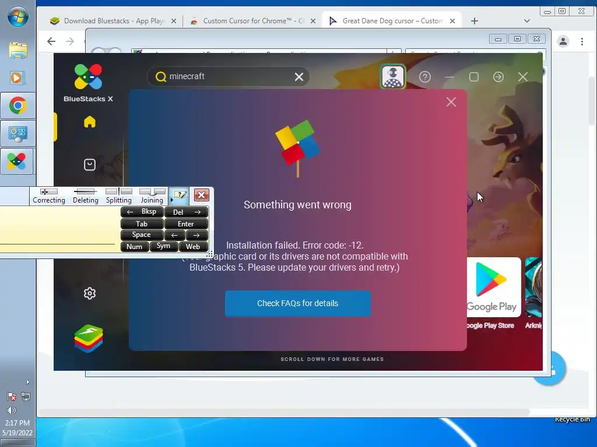This screenshot has height=447, width=597.
Task: Close the handwriting input panel
Action: point(201,195)
